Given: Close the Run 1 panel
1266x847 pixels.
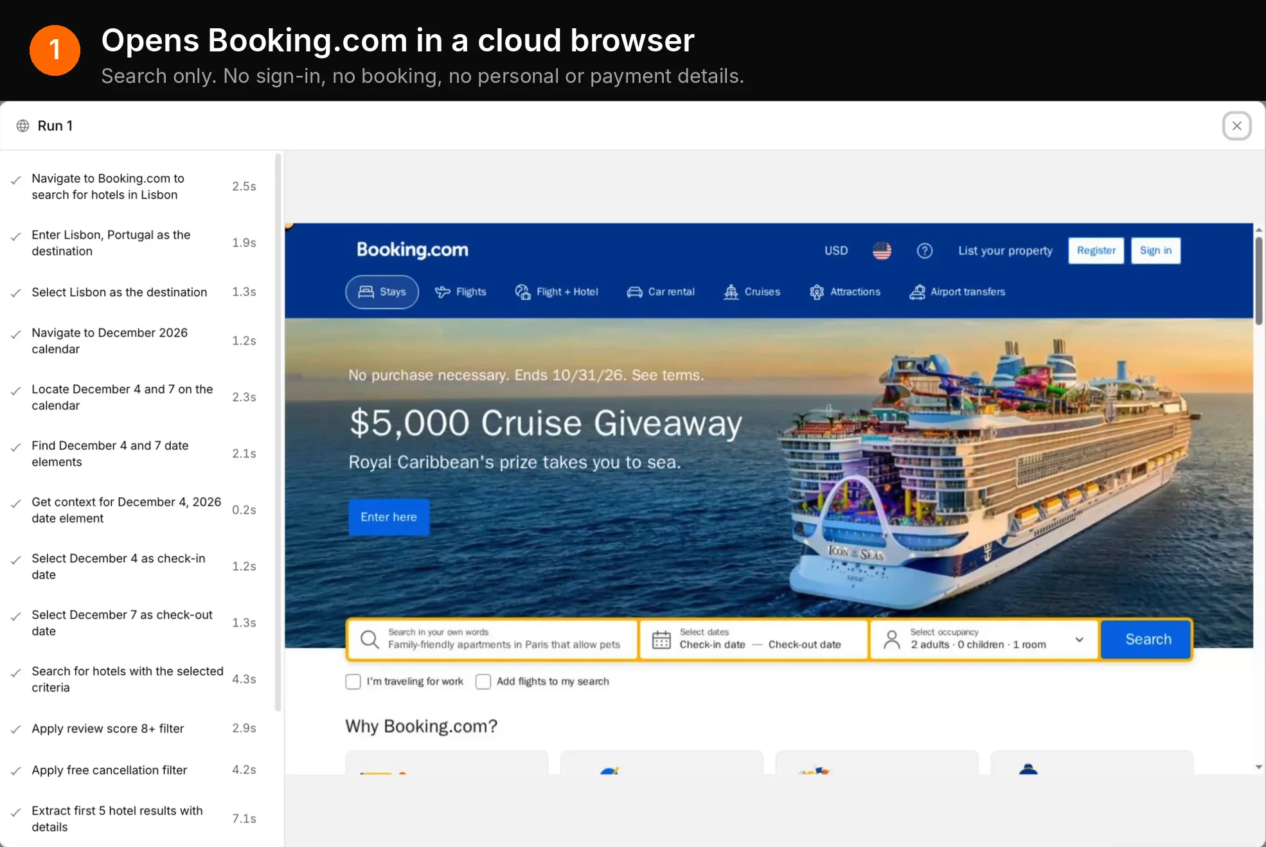Looking at the screenshot, I should 1236,126.
